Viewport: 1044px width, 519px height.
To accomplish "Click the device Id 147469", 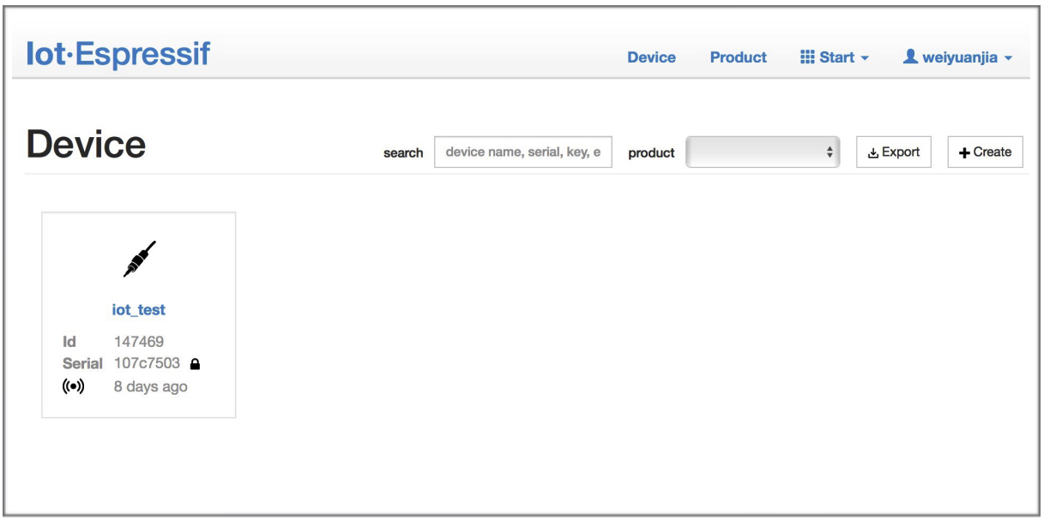I will point(138,342).
